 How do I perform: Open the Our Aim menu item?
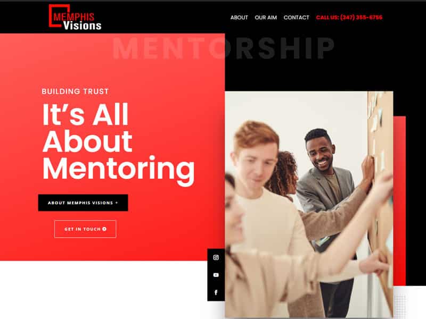266,18
